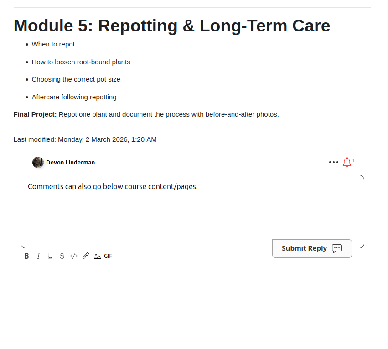
Task: Click the speech bubble on Submit Reply
Action: click(x=337, y=249)
